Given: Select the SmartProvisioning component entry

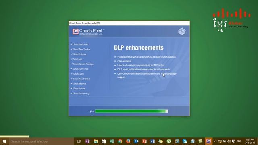Looking at the screenshot, I should 81,93.
